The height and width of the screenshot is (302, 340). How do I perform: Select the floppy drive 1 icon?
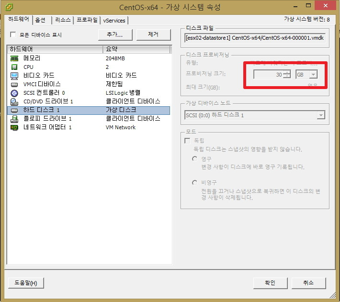[14, 119]
